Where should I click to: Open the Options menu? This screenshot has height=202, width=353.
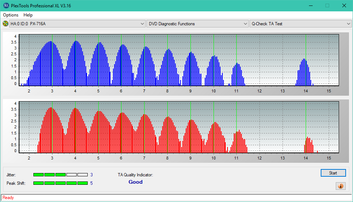tap(11, 15)
